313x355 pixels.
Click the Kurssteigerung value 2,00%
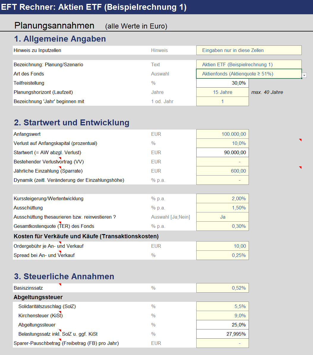[222, 198]
